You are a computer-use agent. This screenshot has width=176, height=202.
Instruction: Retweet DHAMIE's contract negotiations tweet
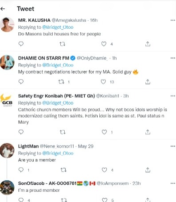pyautogui.click(x=61, y=82)
